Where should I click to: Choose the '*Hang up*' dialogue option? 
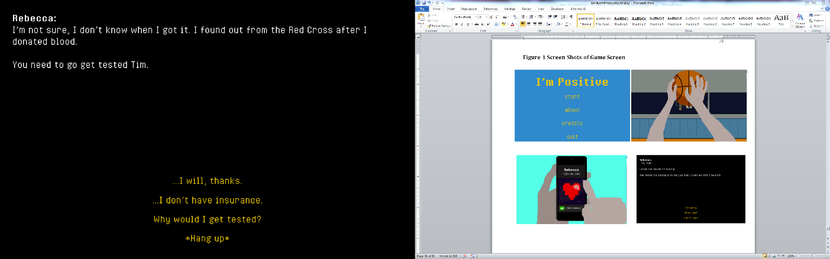[x=207, y=238]
